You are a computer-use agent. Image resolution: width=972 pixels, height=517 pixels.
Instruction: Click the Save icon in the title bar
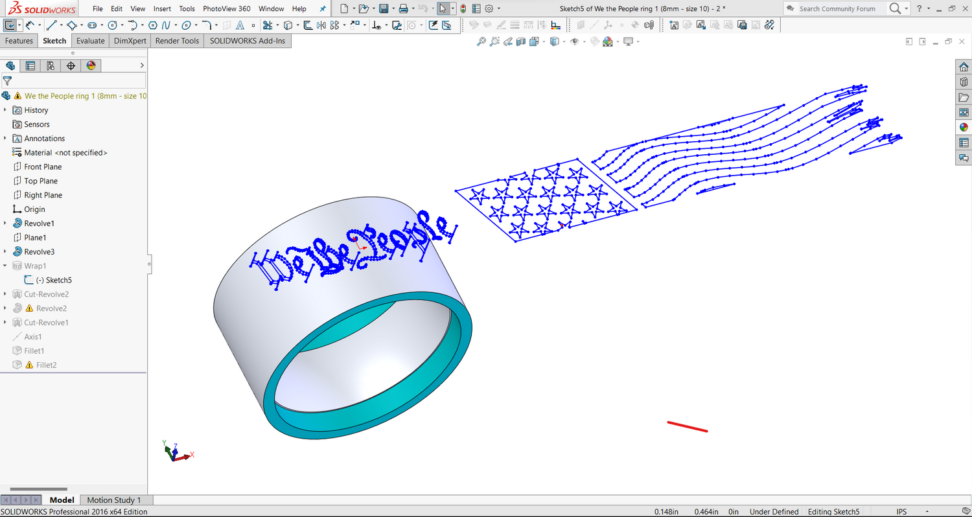[384, 8]
